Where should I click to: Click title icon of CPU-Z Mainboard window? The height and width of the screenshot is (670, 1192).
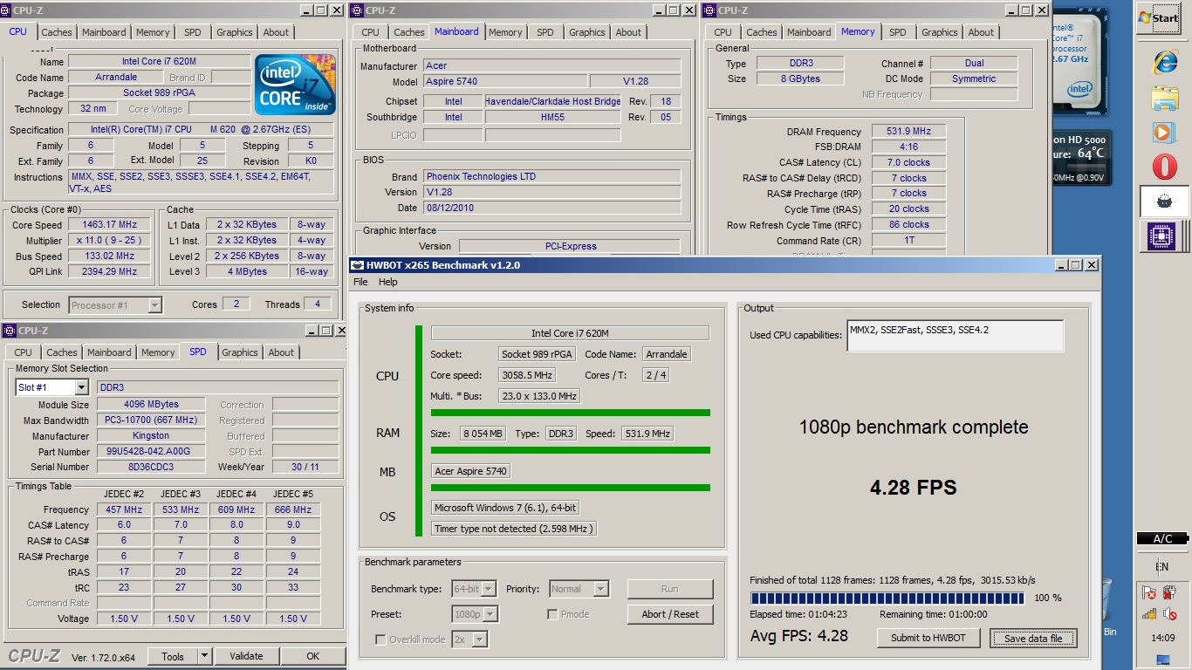[356, 10]
